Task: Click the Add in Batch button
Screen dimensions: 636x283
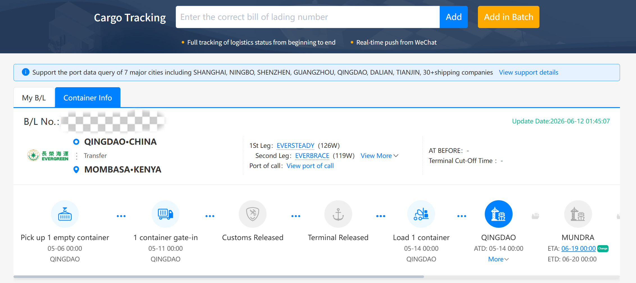Action: pyautogui.click(x=509, y=17)
